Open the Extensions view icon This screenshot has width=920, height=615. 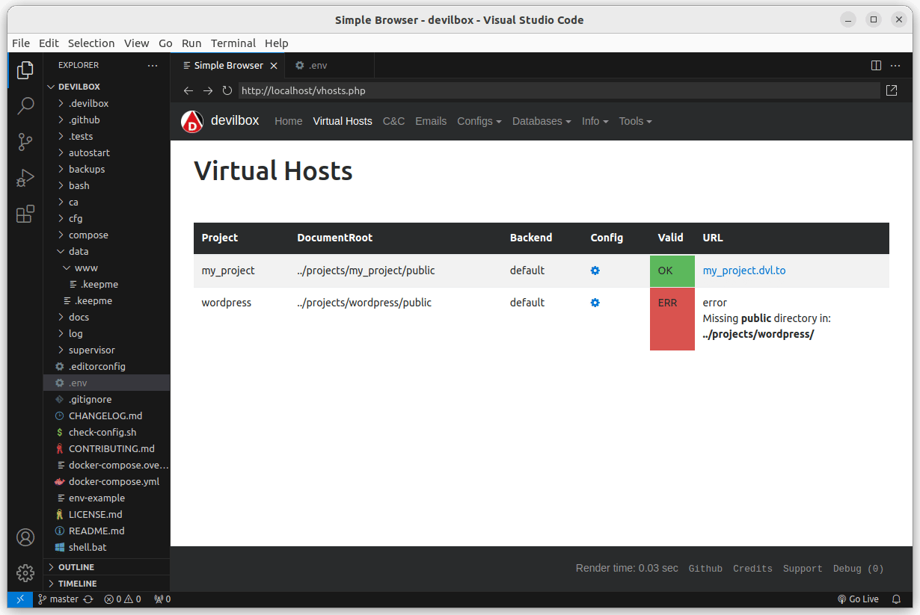tap(25, 215)
